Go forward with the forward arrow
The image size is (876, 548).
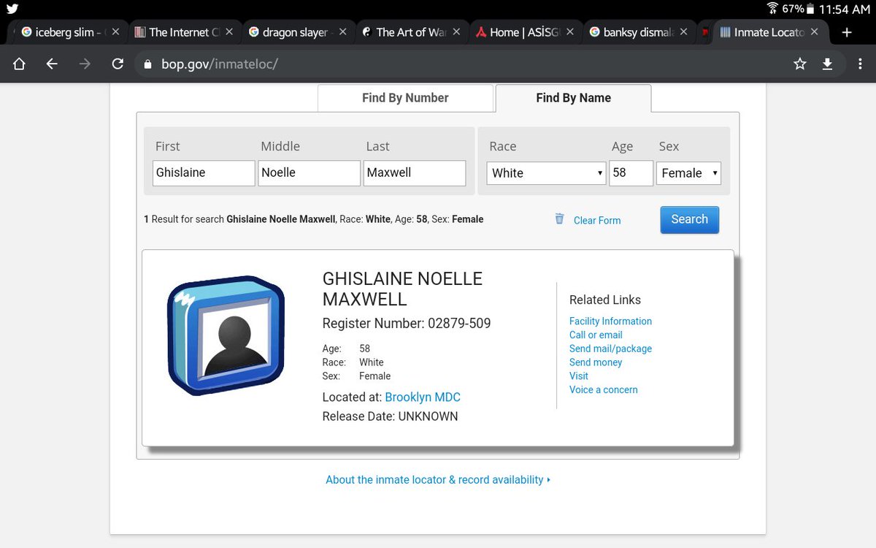[x=85, y=64]
